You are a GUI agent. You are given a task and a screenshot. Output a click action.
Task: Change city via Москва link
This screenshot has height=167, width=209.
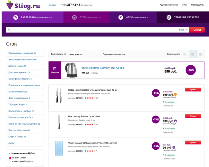coord(52,5)
